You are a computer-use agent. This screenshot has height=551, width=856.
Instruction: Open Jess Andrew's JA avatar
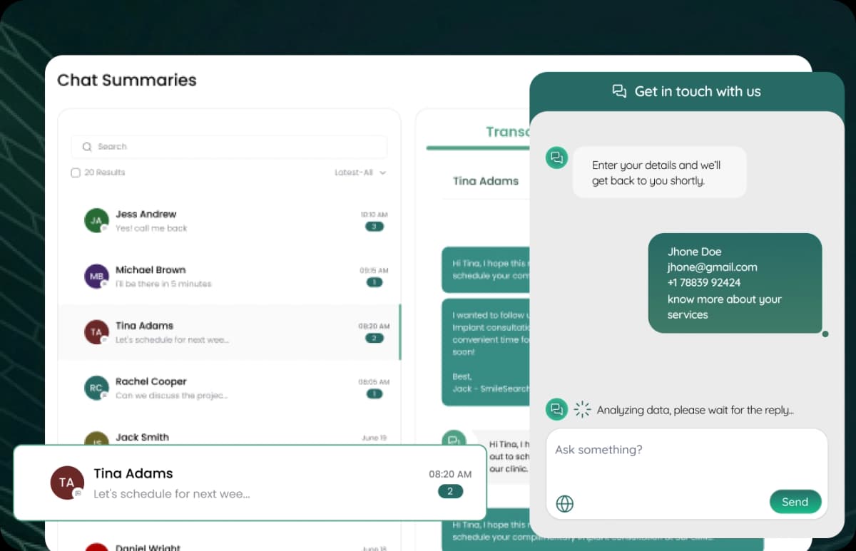(96, 221)
